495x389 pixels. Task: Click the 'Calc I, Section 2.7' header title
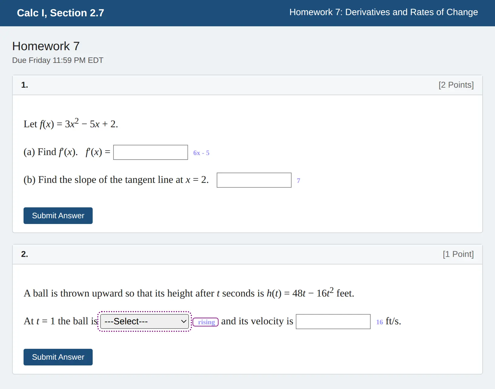(60, 13)
